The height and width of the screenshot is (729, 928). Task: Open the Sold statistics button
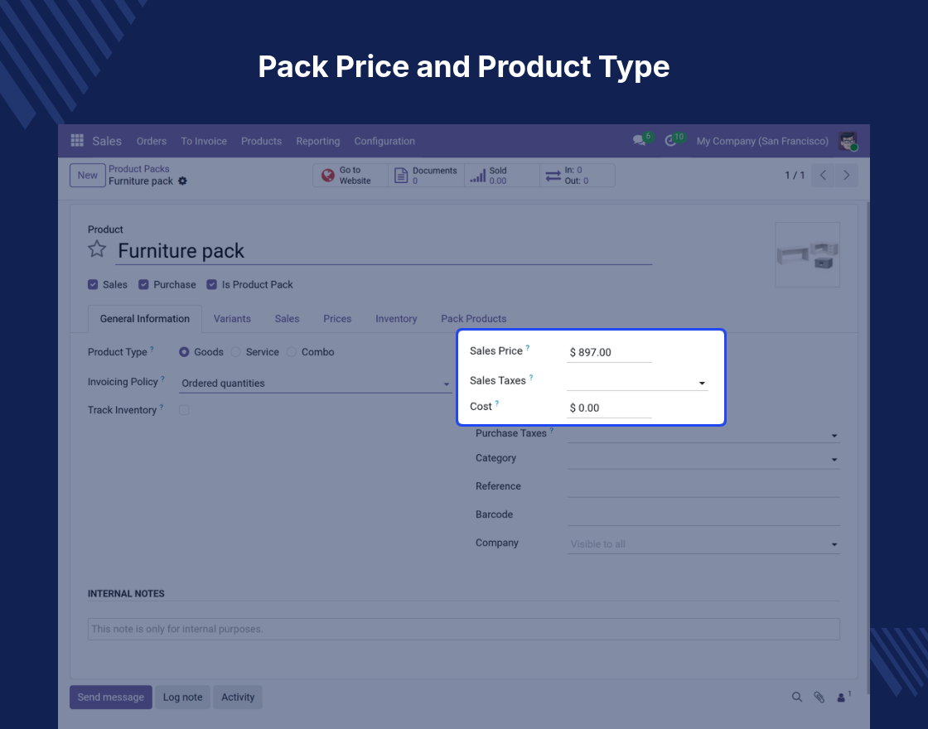tap(502, 175)
